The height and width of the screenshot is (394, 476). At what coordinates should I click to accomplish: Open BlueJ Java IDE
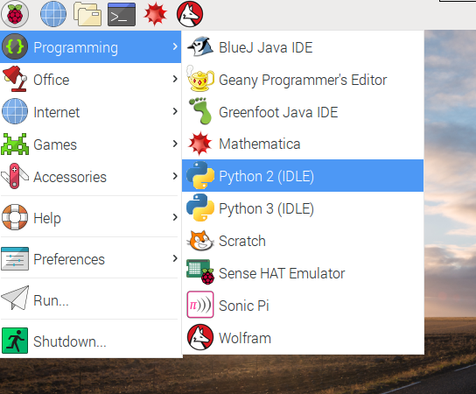[303, 47]
